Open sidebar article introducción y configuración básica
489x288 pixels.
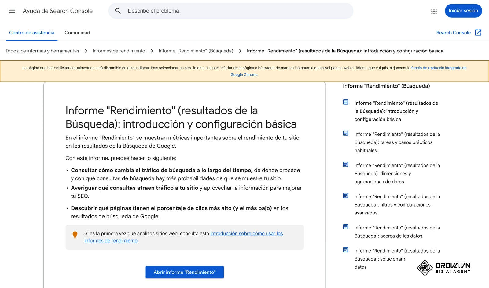396,111
